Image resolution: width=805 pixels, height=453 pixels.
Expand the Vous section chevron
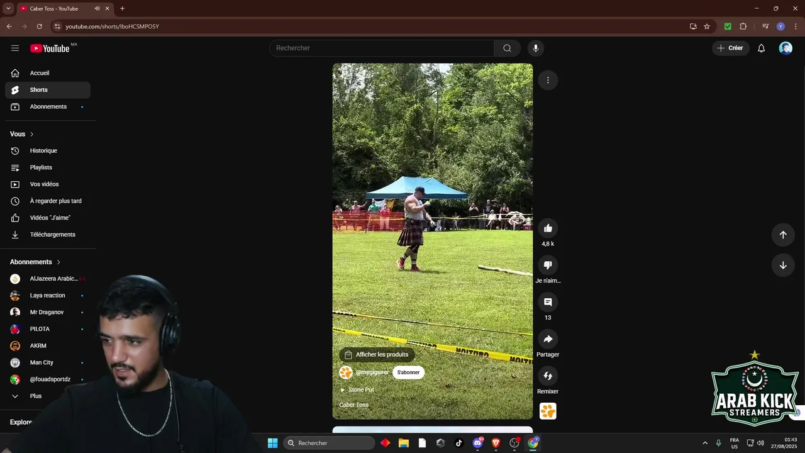point(32,134)
